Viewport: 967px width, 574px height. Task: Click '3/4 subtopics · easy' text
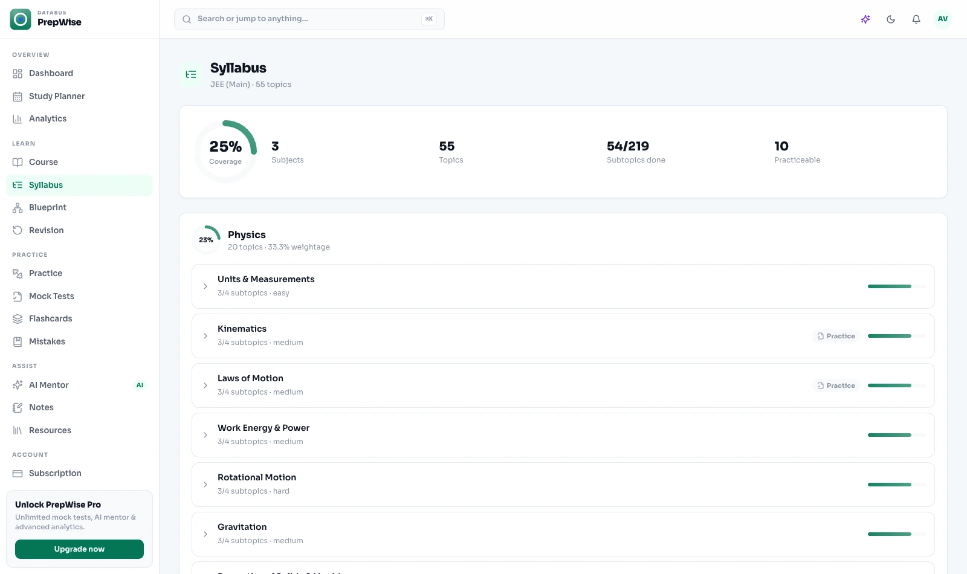click(253, 293)
